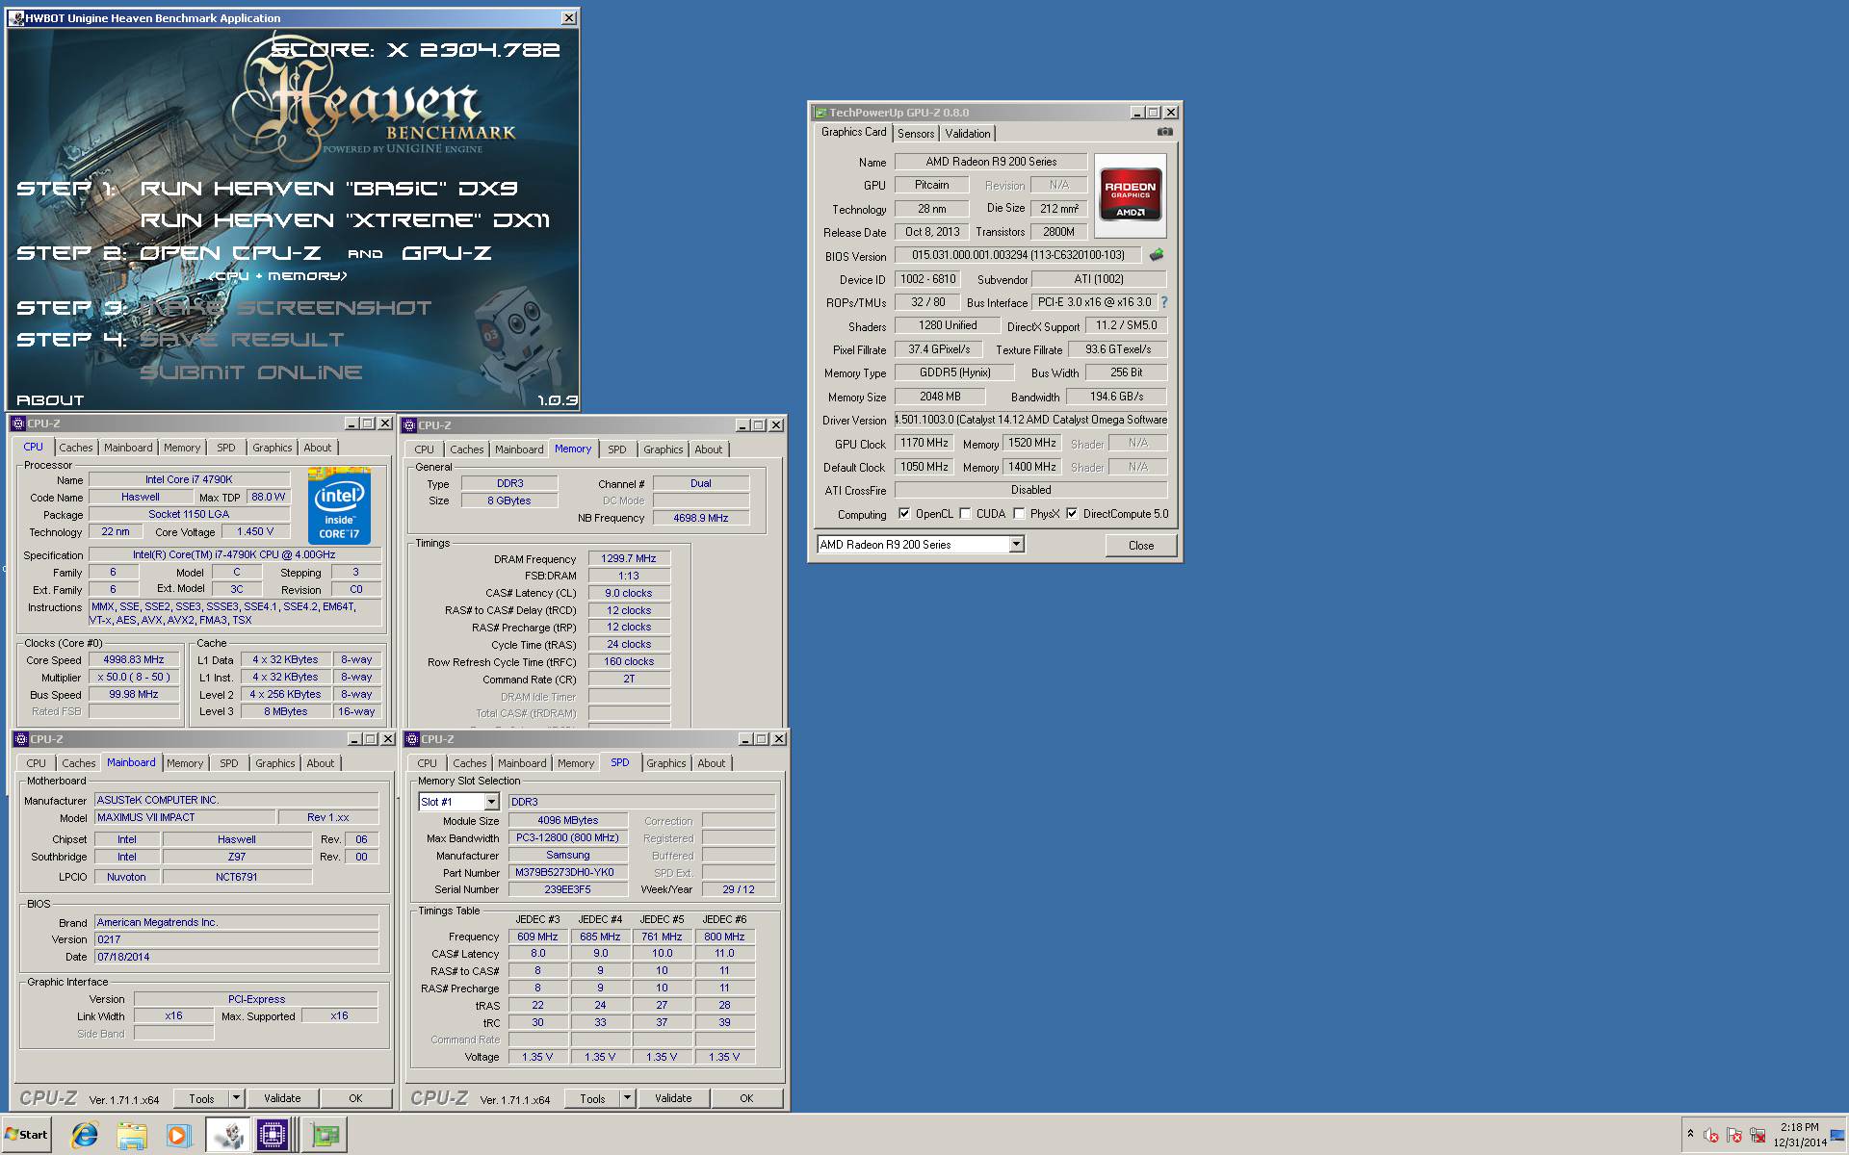Click the Driver Version field in GPU-Z
This screenshot has width=1849, height=1155.
[1030, 420]
